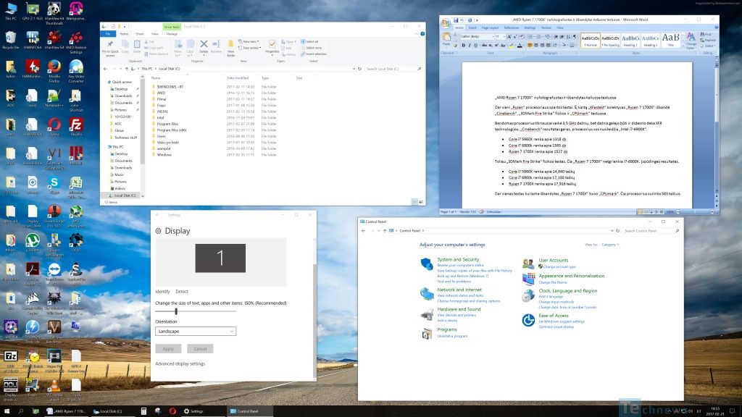Select display 1 monitor thumbnail
This screenshot has height=417, width=742.
click(x=220, y=258)
